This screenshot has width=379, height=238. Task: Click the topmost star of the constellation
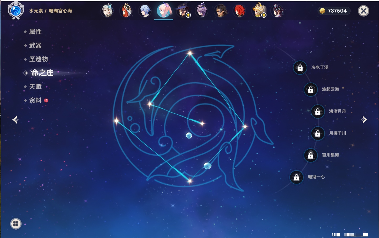point(190,53)
